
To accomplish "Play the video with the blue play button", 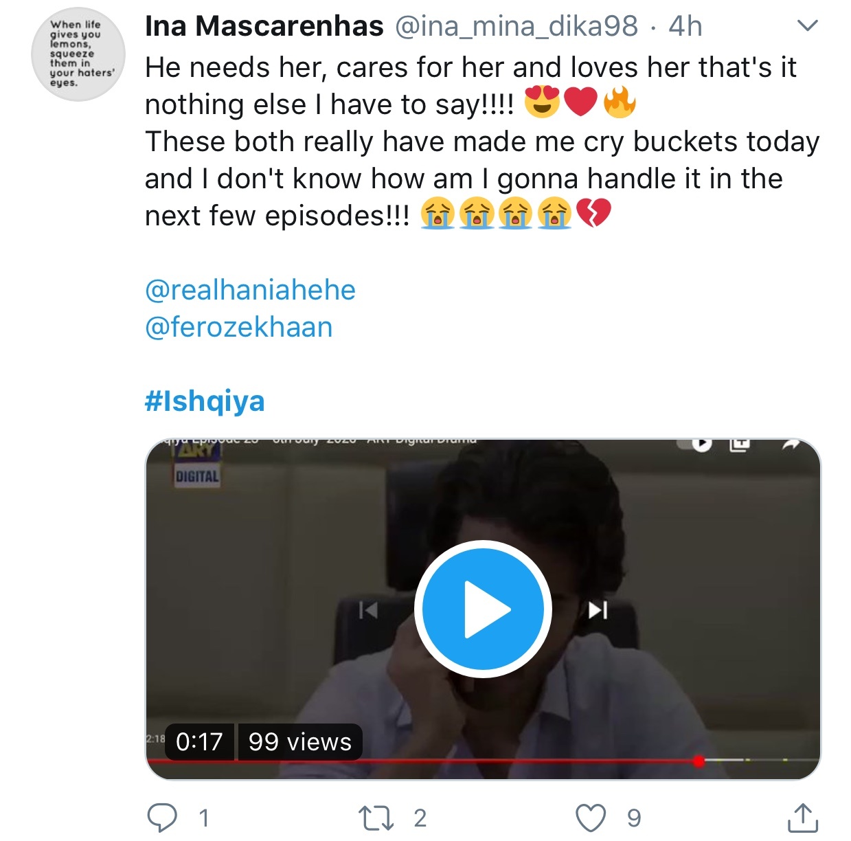I will pos(484,609).
